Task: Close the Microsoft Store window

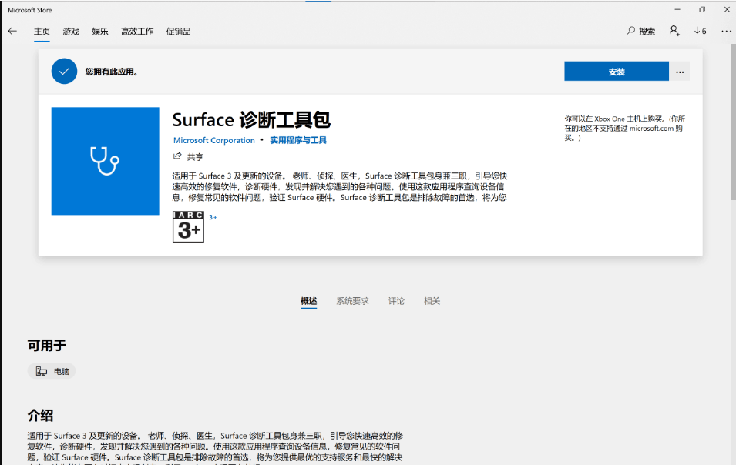Action: click(727, 9)
